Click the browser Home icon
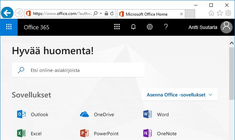The image size is (235, 140). [211, 13]
